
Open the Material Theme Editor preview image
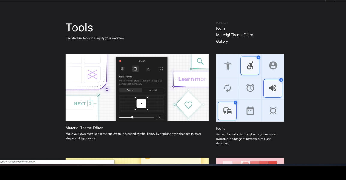click(137, 88)
